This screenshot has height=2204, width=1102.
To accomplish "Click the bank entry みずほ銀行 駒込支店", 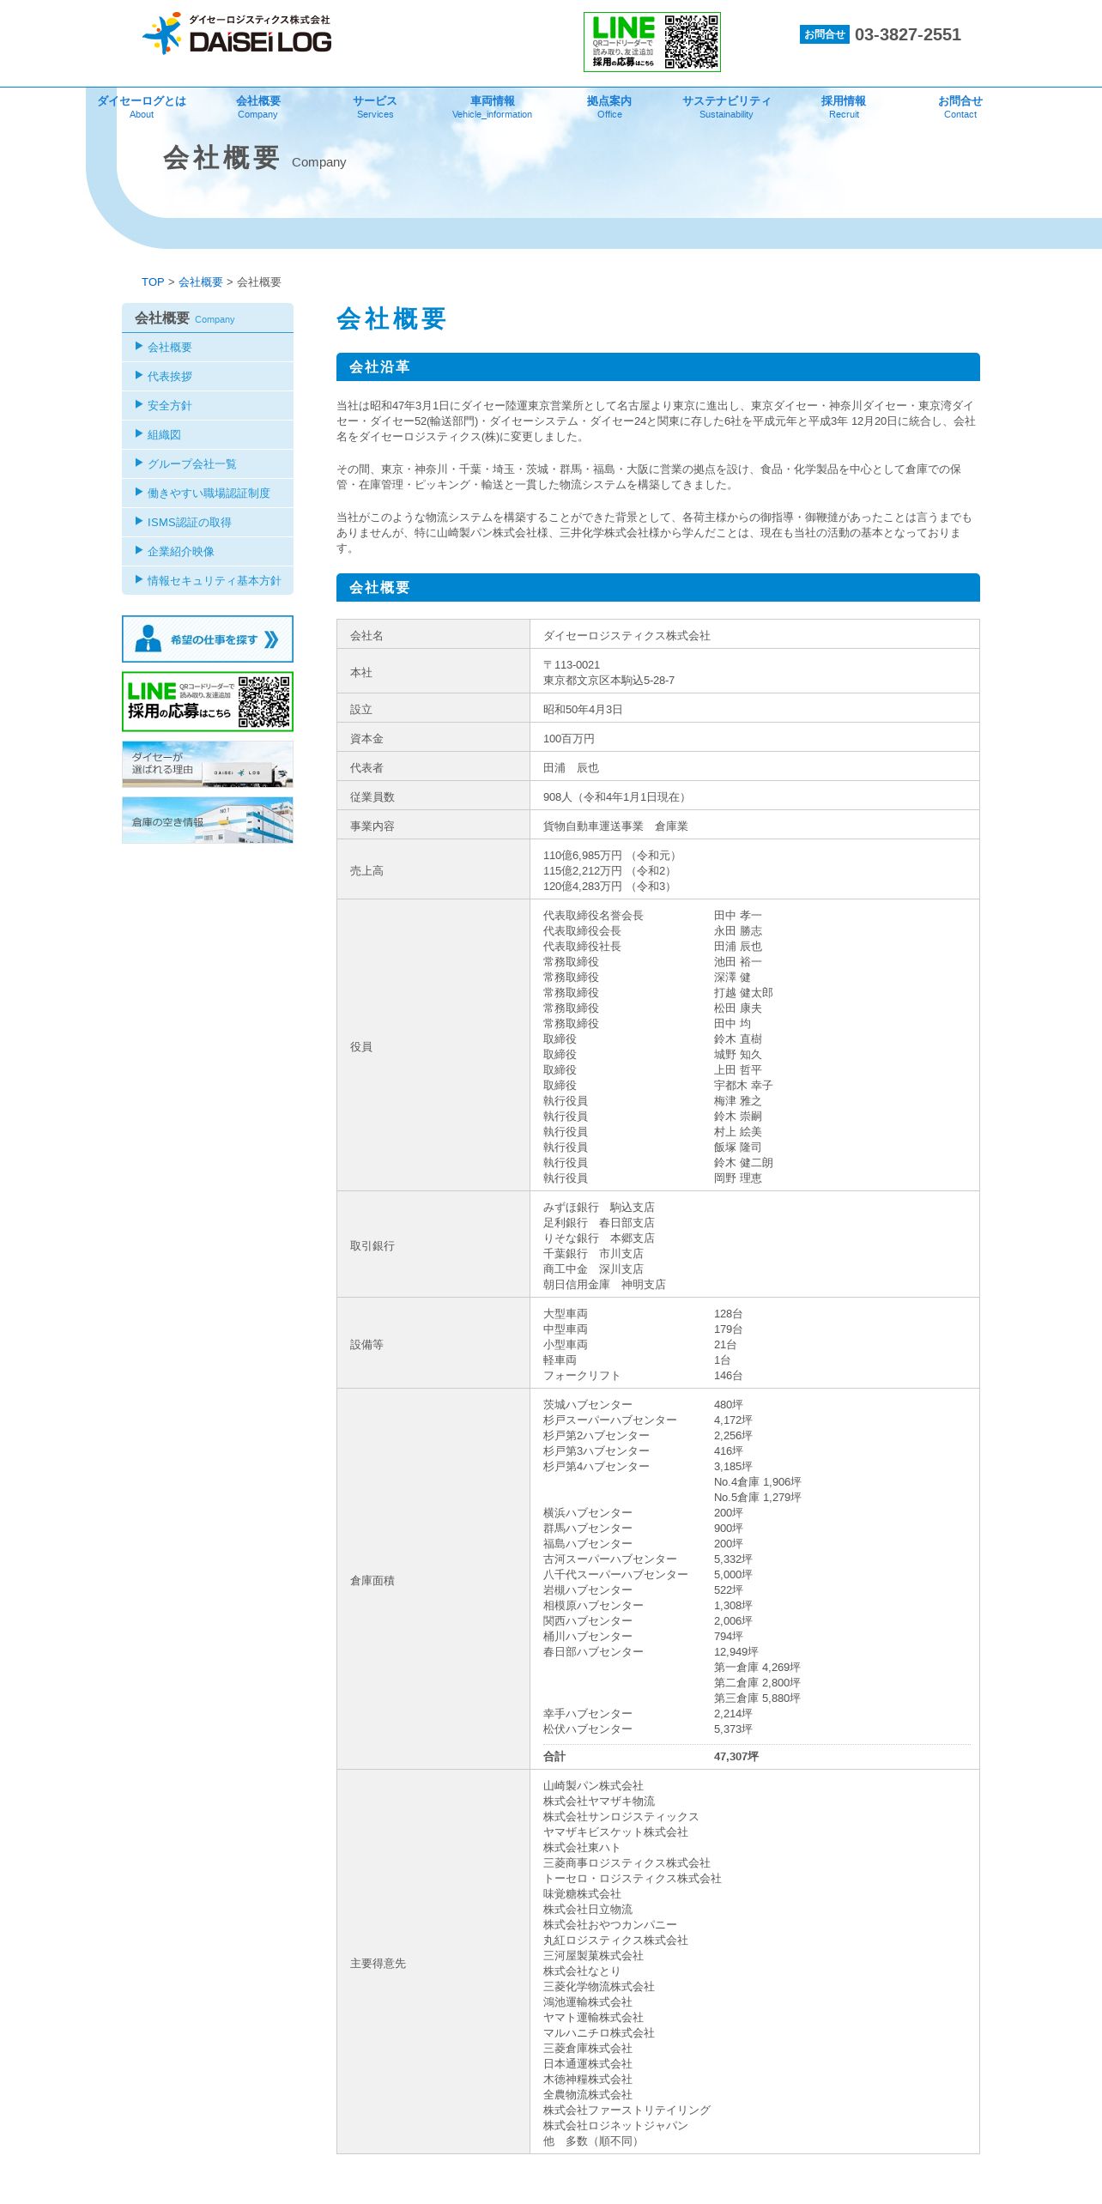I will [x=598, y=1207].
